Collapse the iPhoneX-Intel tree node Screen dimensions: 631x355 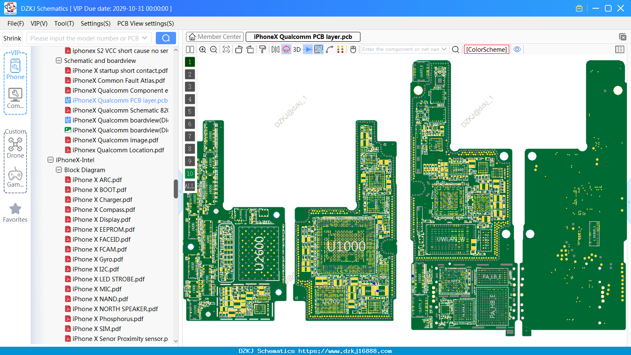coord(51,160)
